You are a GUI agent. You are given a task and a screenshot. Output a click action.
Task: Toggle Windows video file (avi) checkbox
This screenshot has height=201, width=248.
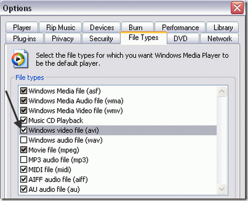pyautogui.click(x=24, y=130)
